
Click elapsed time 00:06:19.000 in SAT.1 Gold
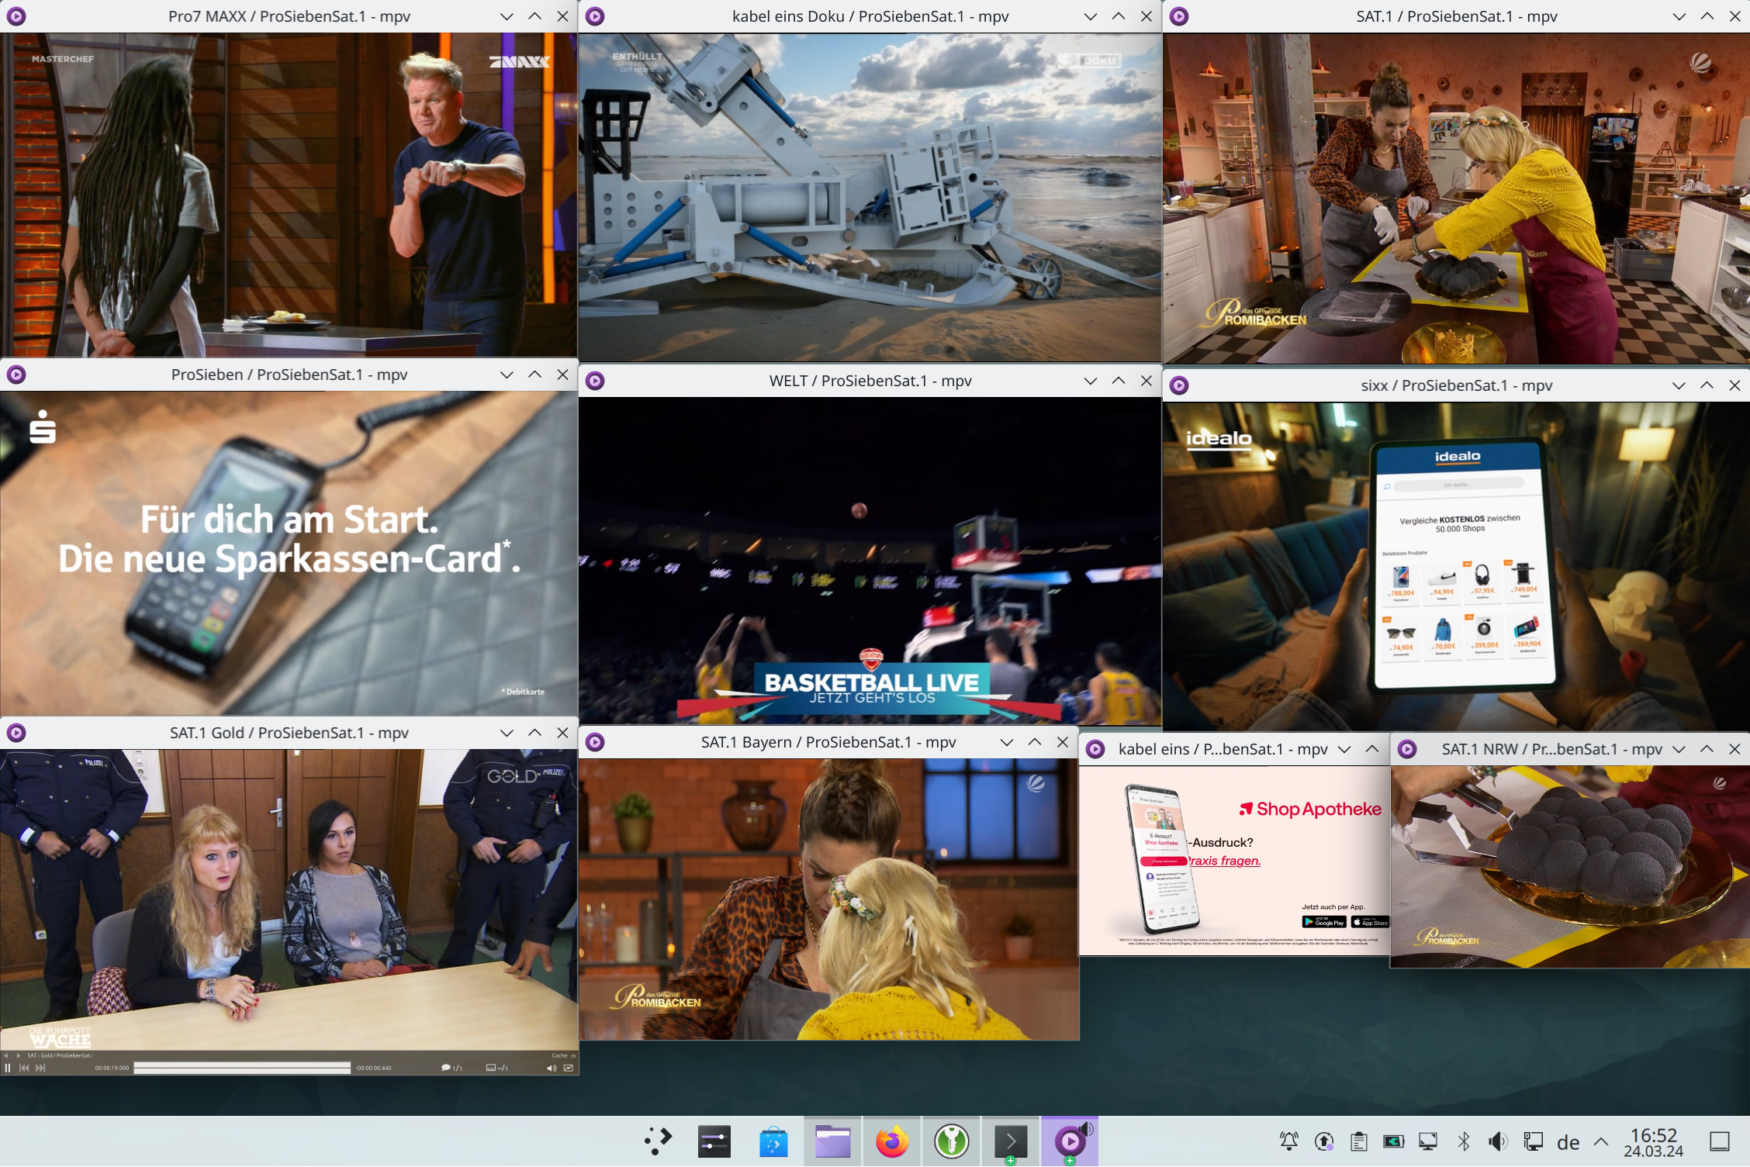[112, 1068]
